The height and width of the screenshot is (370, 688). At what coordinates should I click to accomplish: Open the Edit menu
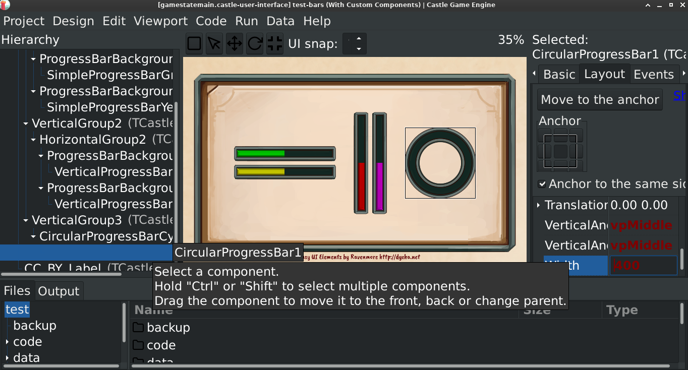tap(114, 21)
